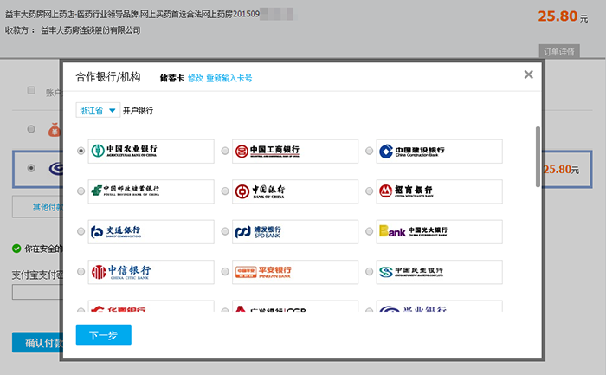
Task: Open 订单详情 order details tab
Action: pos(559,51)
